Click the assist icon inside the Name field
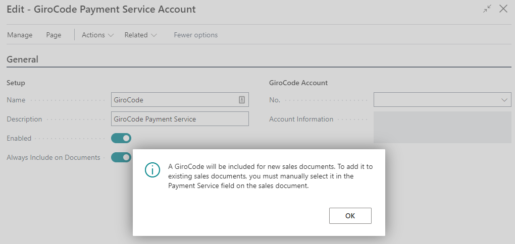 click(x=242, y=100)
